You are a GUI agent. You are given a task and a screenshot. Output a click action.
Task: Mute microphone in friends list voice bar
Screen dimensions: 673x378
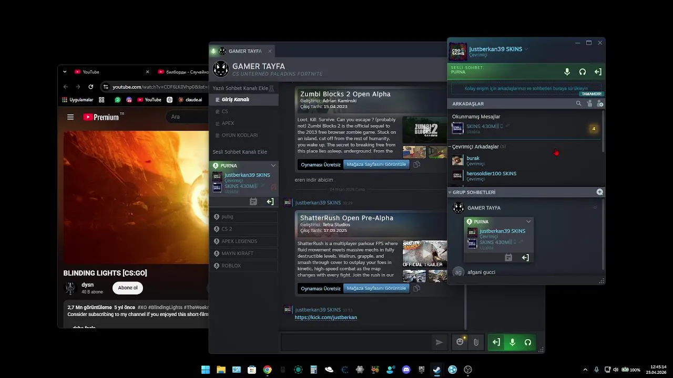[x=567, y=72]
